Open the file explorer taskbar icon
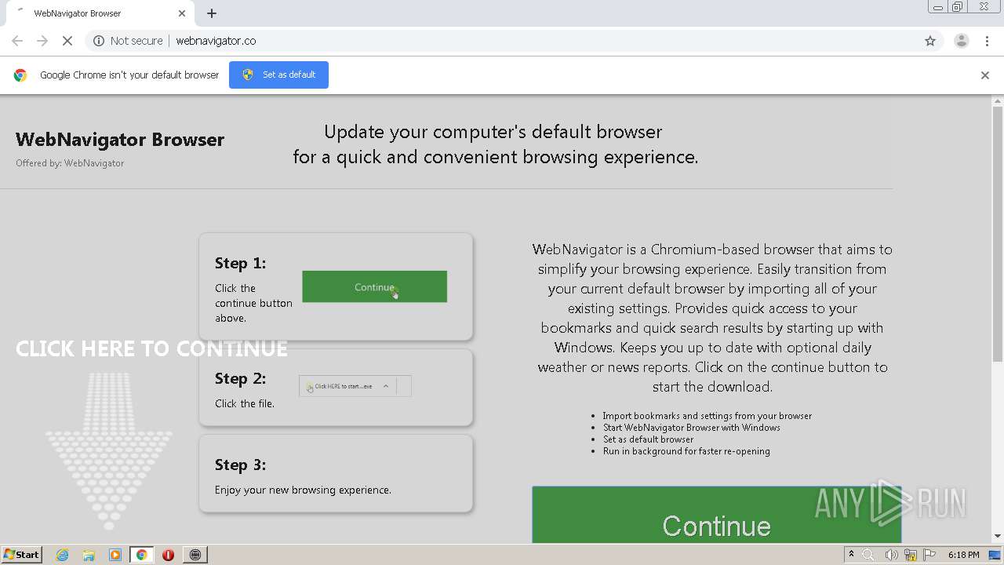Screen dimensions: 1004x565 [89, 555]
